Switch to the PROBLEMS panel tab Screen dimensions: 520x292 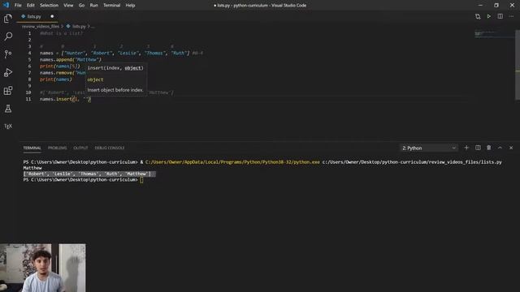pos(58,148)
